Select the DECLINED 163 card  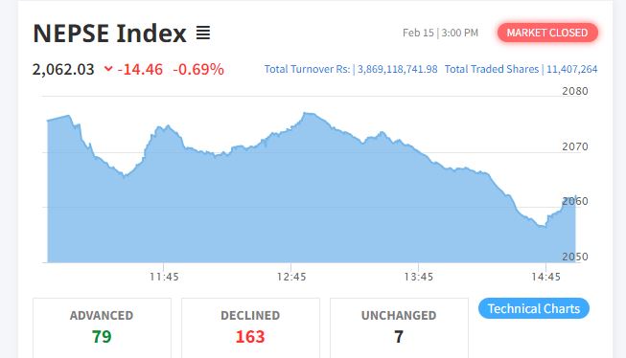click(250, 327)
